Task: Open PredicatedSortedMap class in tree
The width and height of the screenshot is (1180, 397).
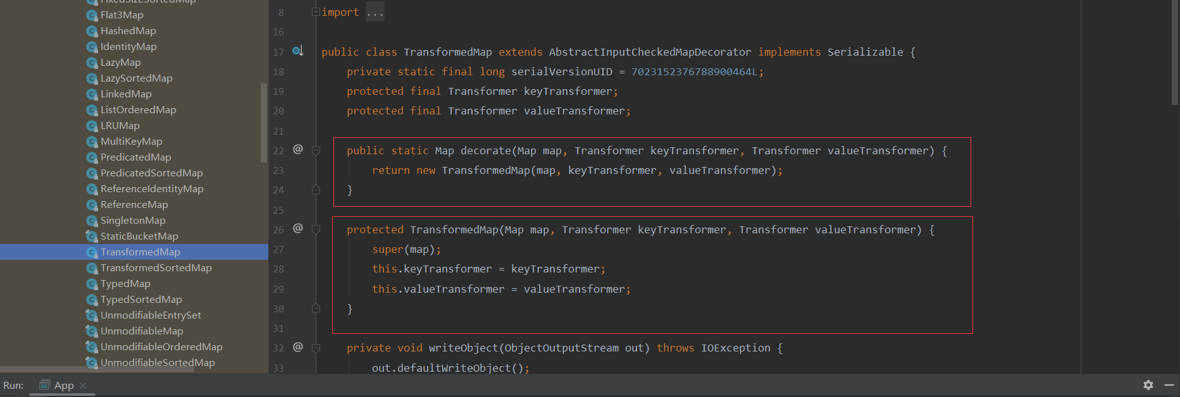Action: coord(152,173)
